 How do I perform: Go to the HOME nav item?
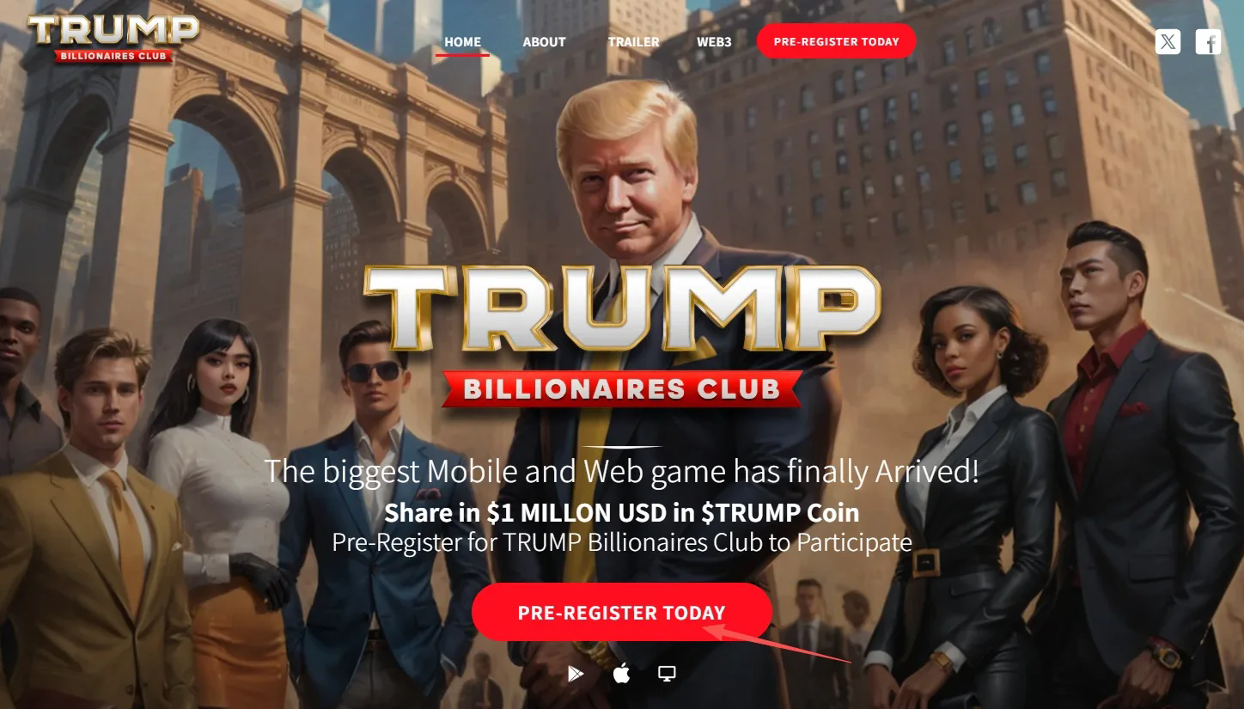(462, 41)
